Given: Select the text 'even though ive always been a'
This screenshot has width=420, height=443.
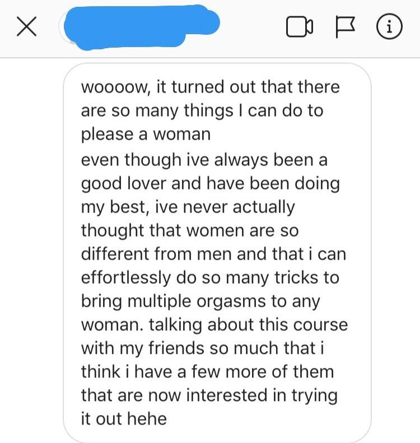Looking at the screenshot, I should tap(204, 160).
